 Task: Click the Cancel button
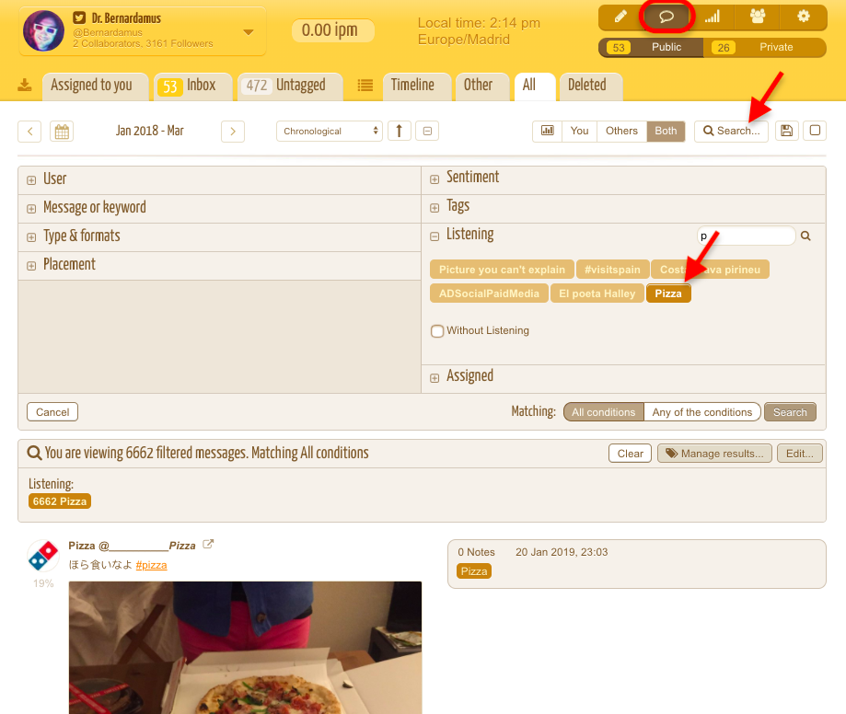click(52, 412)
